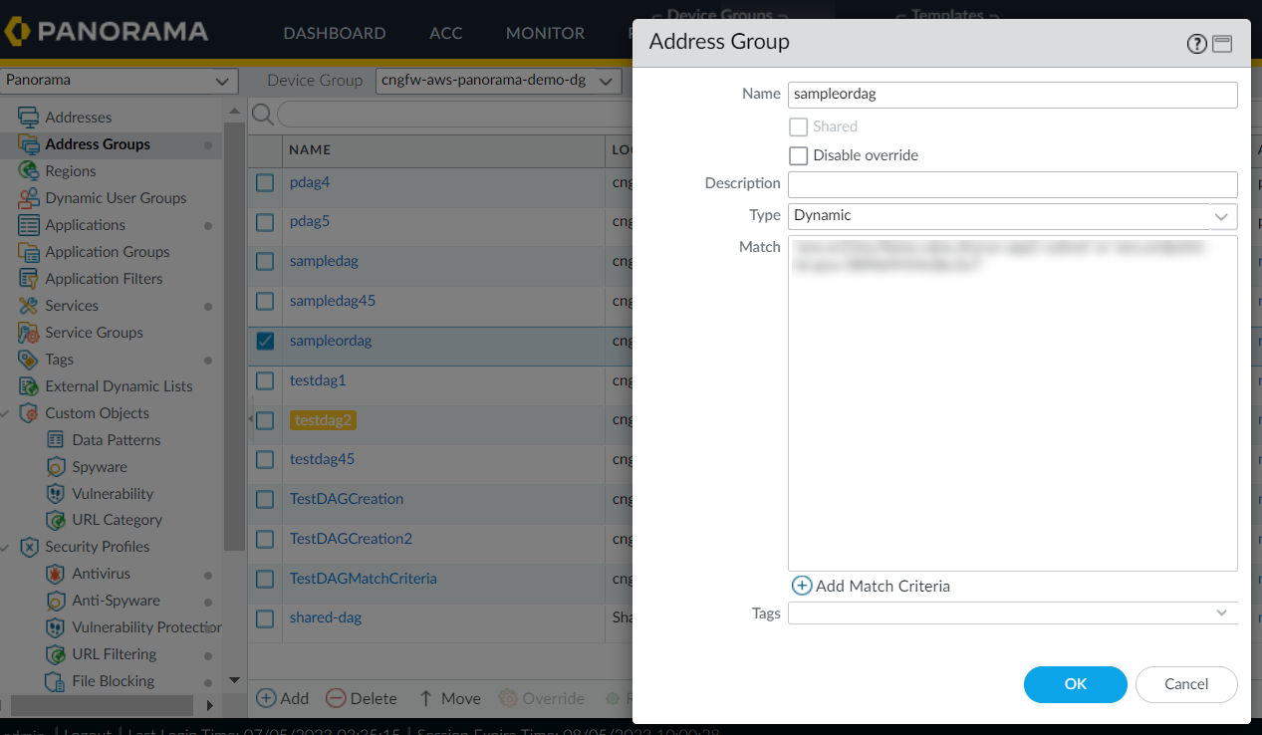Uncheck the sampleordag row checkbox
1262x735 pixels.
pyautogui.click(x=265, y=341)
